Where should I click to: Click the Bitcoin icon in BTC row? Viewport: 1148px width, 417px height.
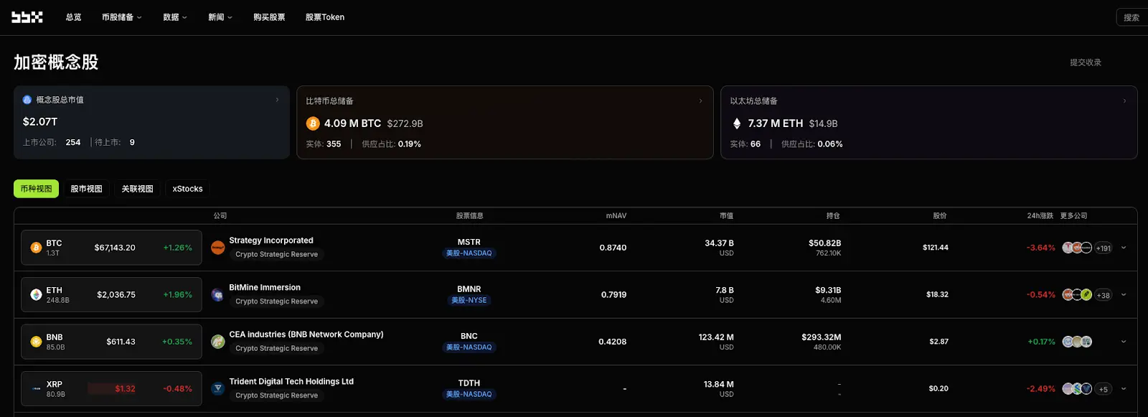(36, 248)
